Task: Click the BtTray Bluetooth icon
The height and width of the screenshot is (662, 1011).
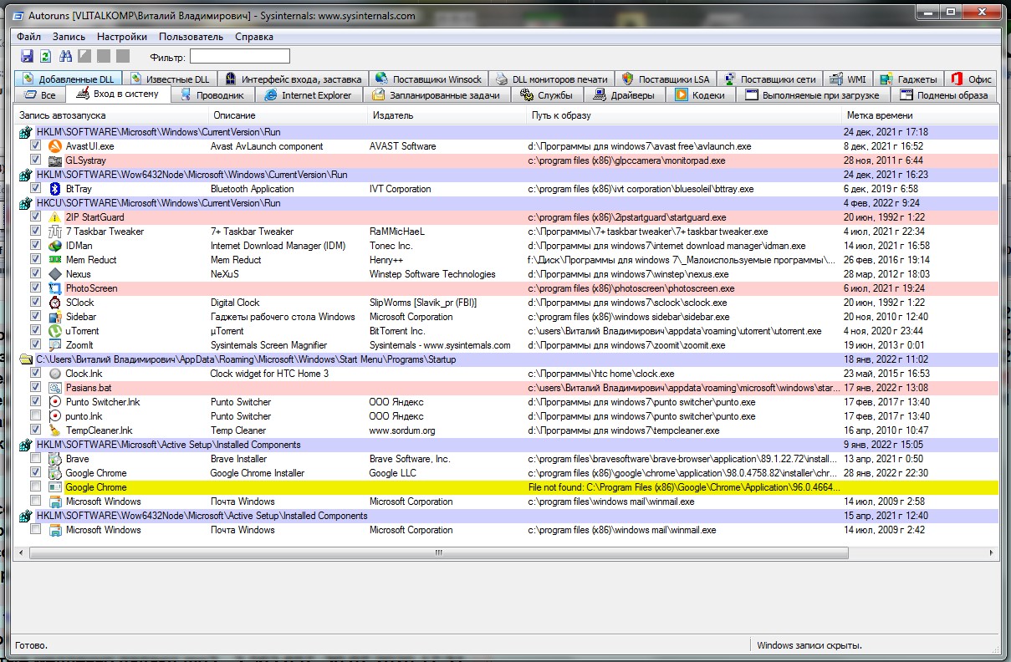Action: tap(55, 189)
